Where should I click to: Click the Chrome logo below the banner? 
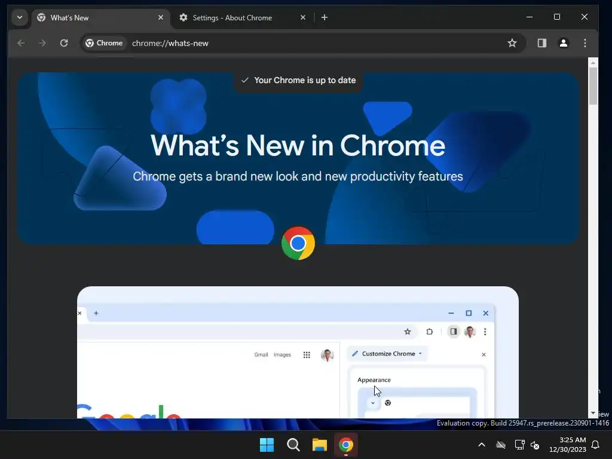coord(298,243)
